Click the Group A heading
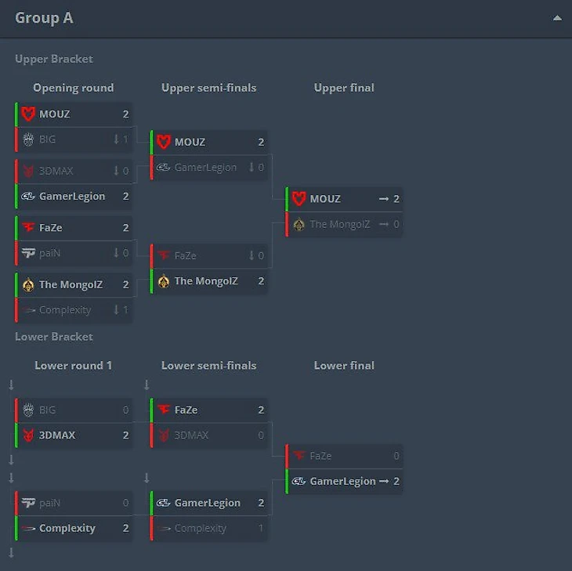 [44, 18]
